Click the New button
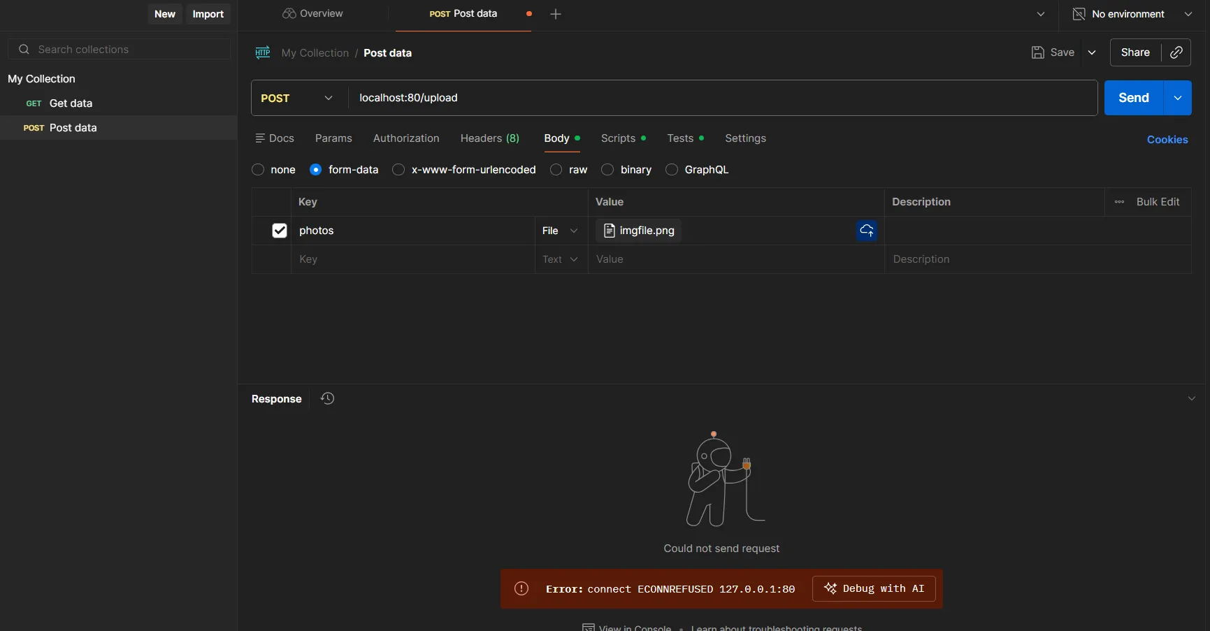 pyautogui.click(x=165, y=14)
